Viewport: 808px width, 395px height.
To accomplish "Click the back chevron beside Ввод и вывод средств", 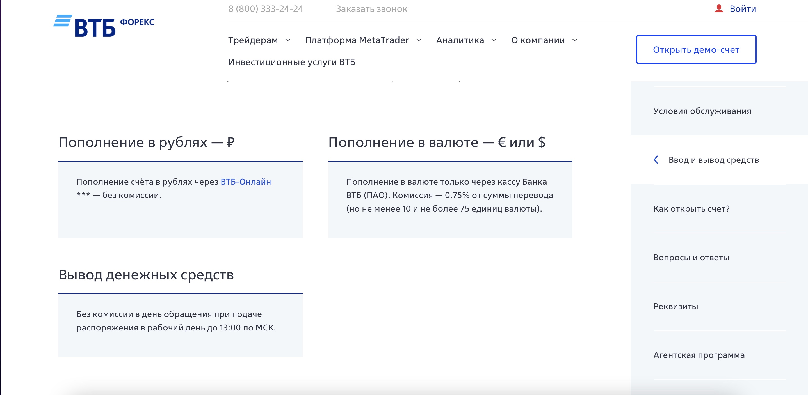I will [x=656, y=160].
